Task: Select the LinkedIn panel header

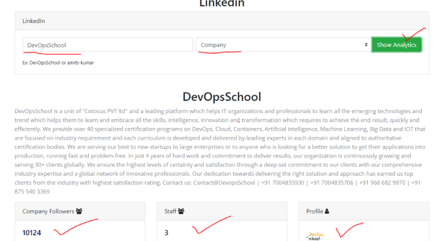Action: (x=222, y=21)
